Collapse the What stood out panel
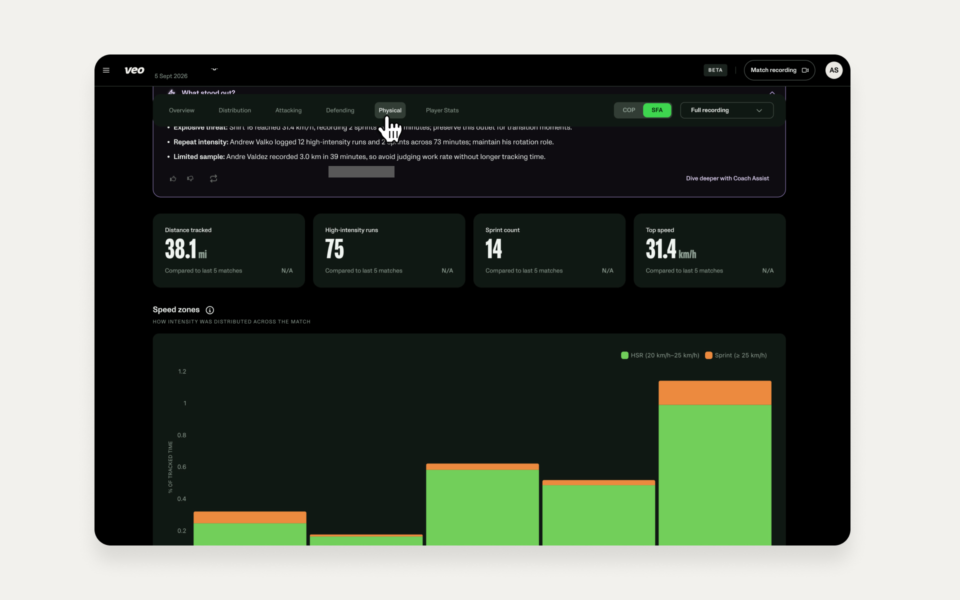The height and width of the screenshot is (600, 960). 772,93
